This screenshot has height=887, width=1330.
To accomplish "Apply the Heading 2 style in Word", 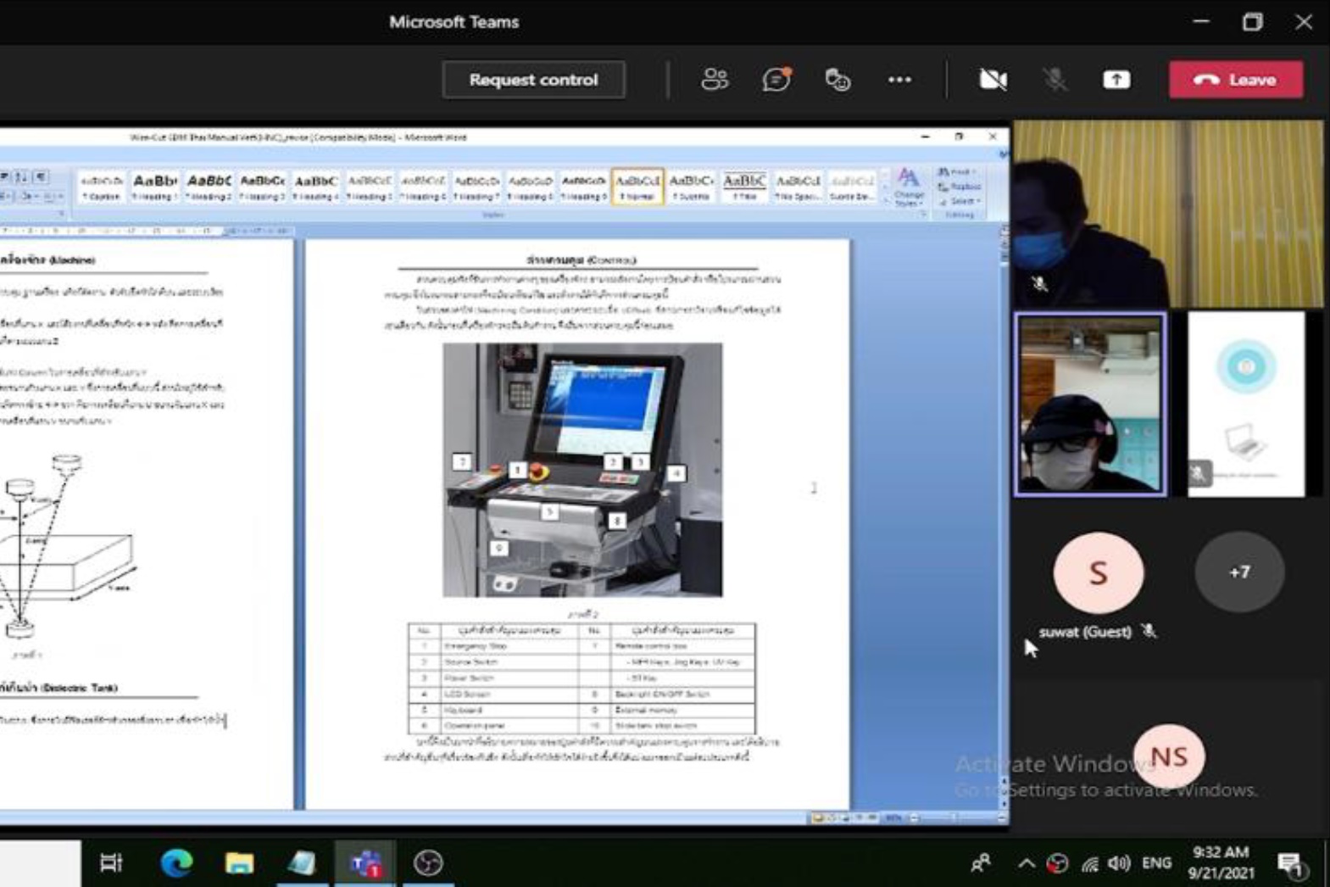I will pyautogui.click(x=209, y=187).
